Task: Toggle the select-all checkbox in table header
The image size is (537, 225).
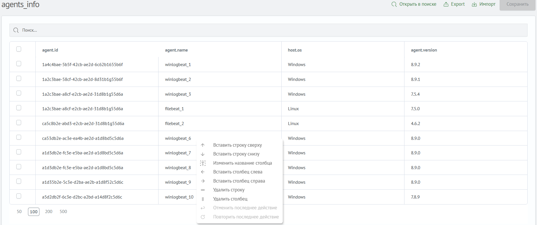Action: click(19, 49)
